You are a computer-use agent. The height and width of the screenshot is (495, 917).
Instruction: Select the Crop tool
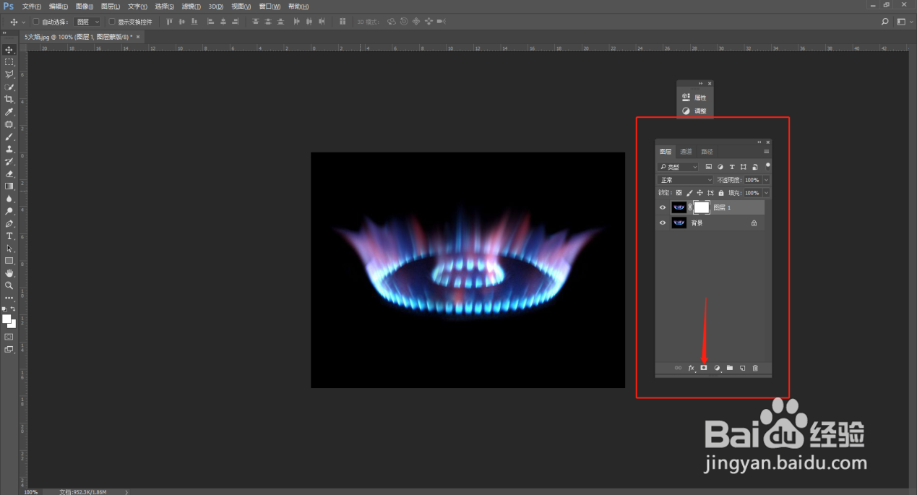9,99
